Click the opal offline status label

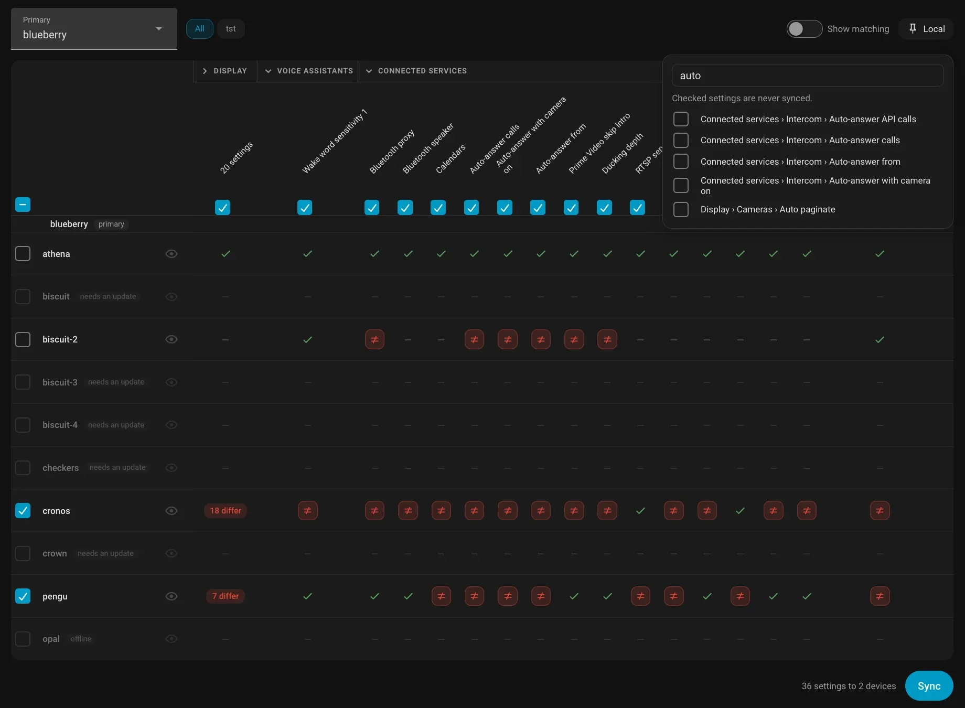click(x=81, y=639)
